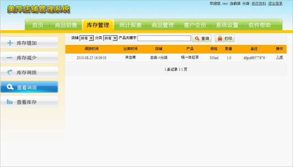
Task: Click the 退出登录 link
Action: click(x=276, y=4)
